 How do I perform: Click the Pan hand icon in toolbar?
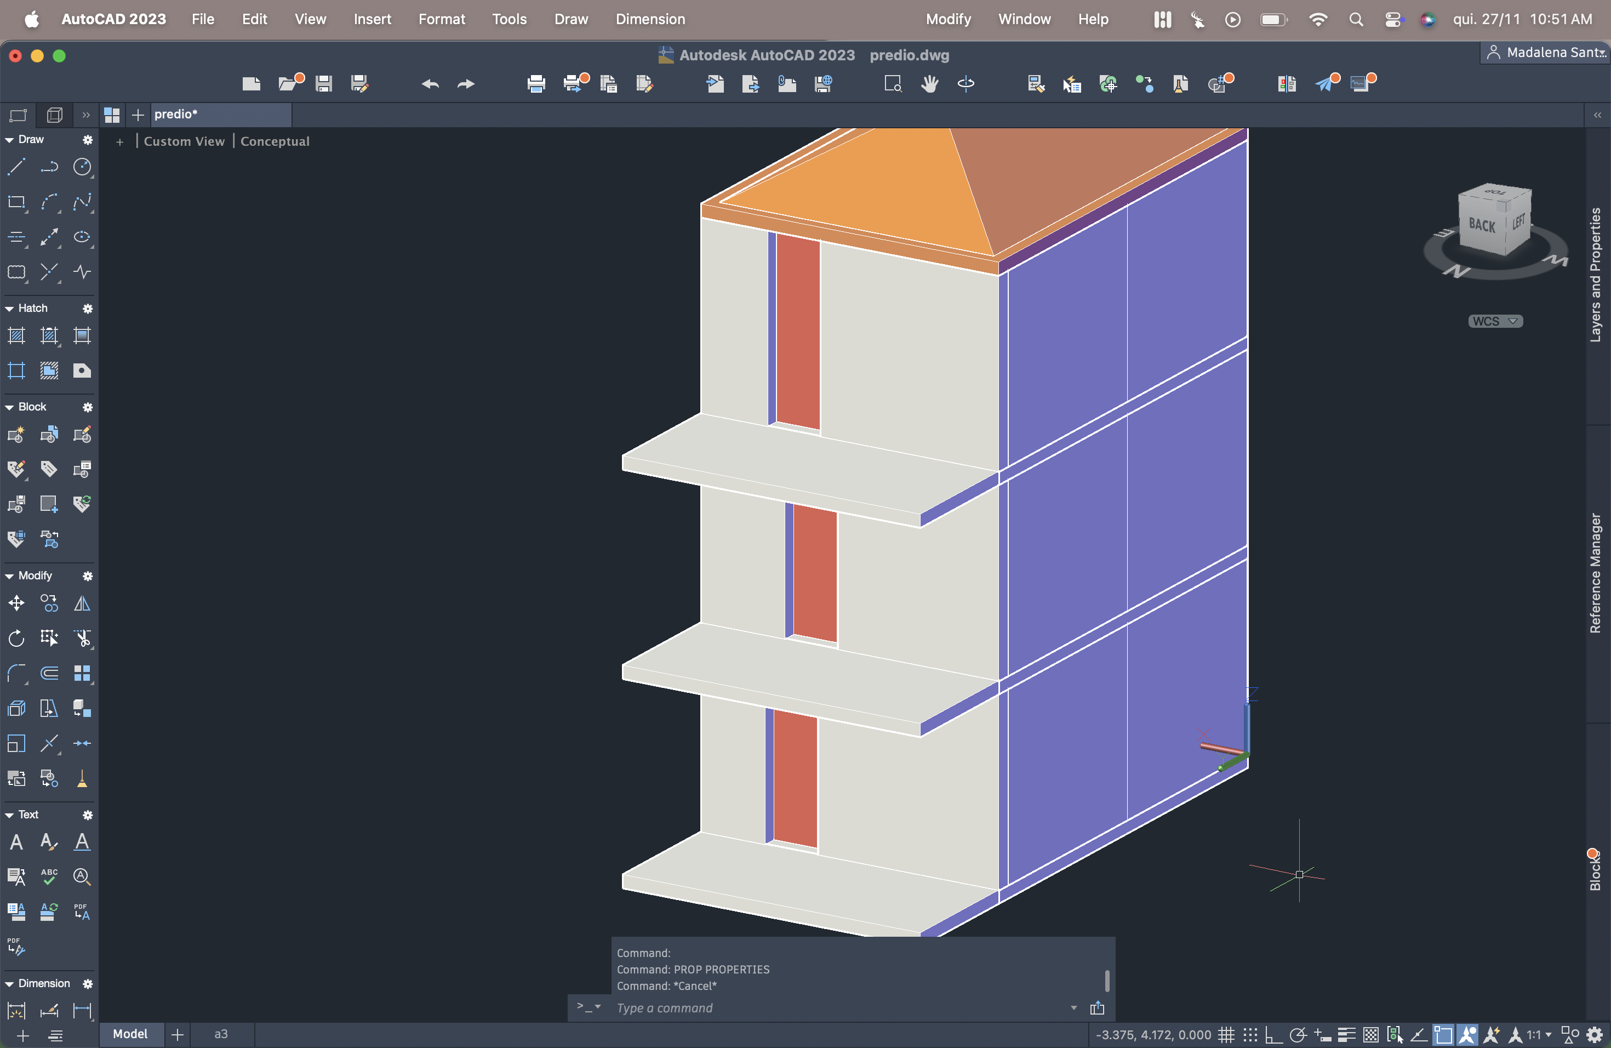coord(929,84)
